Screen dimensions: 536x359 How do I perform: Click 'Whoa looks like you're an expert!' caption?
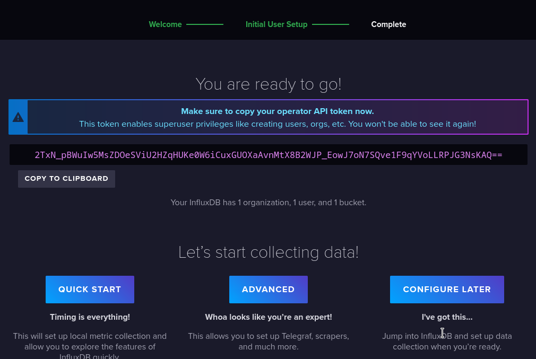coord(269,317)
